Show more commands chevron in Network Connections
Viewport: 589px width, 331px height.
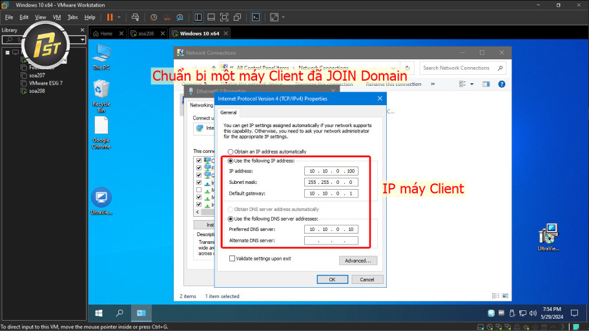click(x=433, y=84)
